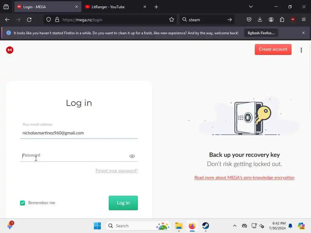
Task: Open a new browser tab
Action: click(156, 7)
